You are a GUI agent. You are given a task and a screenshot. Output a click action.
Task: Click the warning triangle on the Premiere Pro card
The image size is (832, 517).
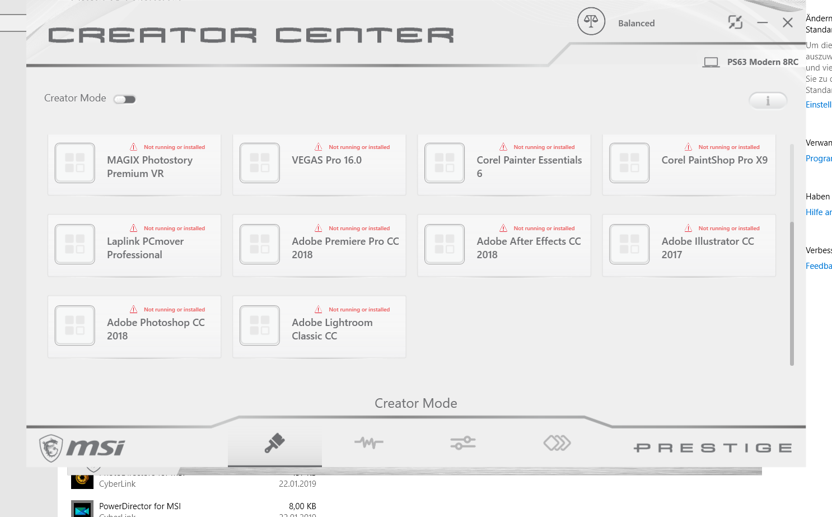pos(319,228)
